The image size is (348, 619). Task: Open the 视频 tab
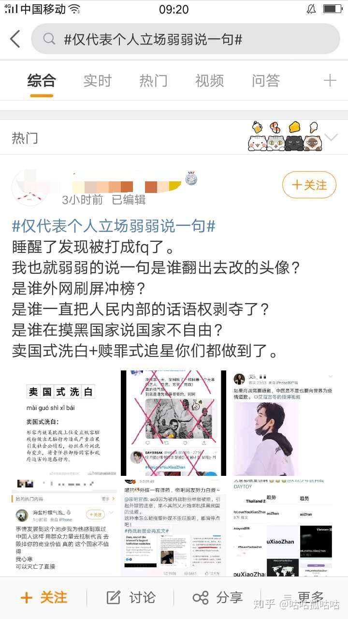209,81
